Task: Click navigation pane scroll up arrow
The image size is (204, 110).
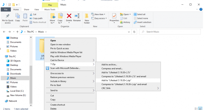Action: (x=31, y=37)
